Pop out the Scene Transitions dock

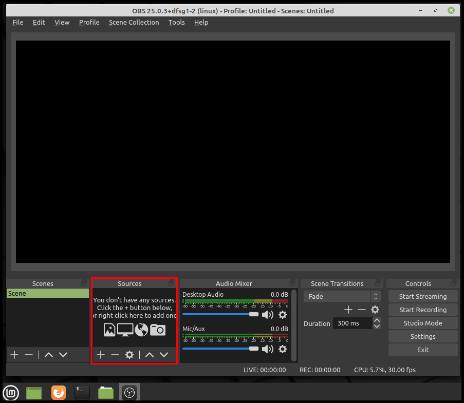pos(378,283)
